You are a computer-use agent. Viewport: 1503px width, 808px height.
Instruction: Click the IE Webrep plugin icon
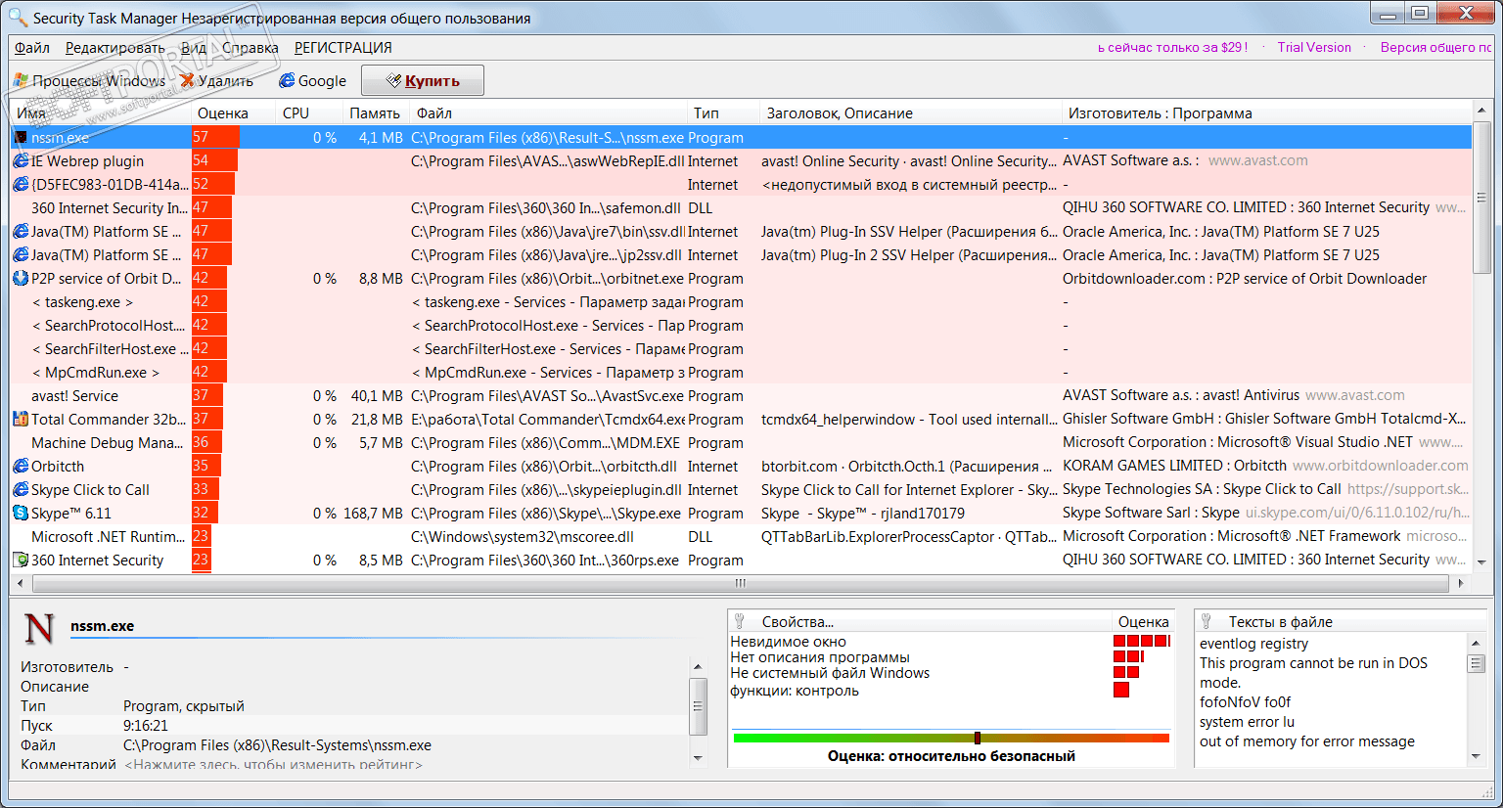click(x=21, y=161)
